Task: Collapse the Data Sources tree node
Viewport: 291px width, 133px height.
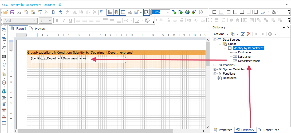Action: (x=215, y=40)
